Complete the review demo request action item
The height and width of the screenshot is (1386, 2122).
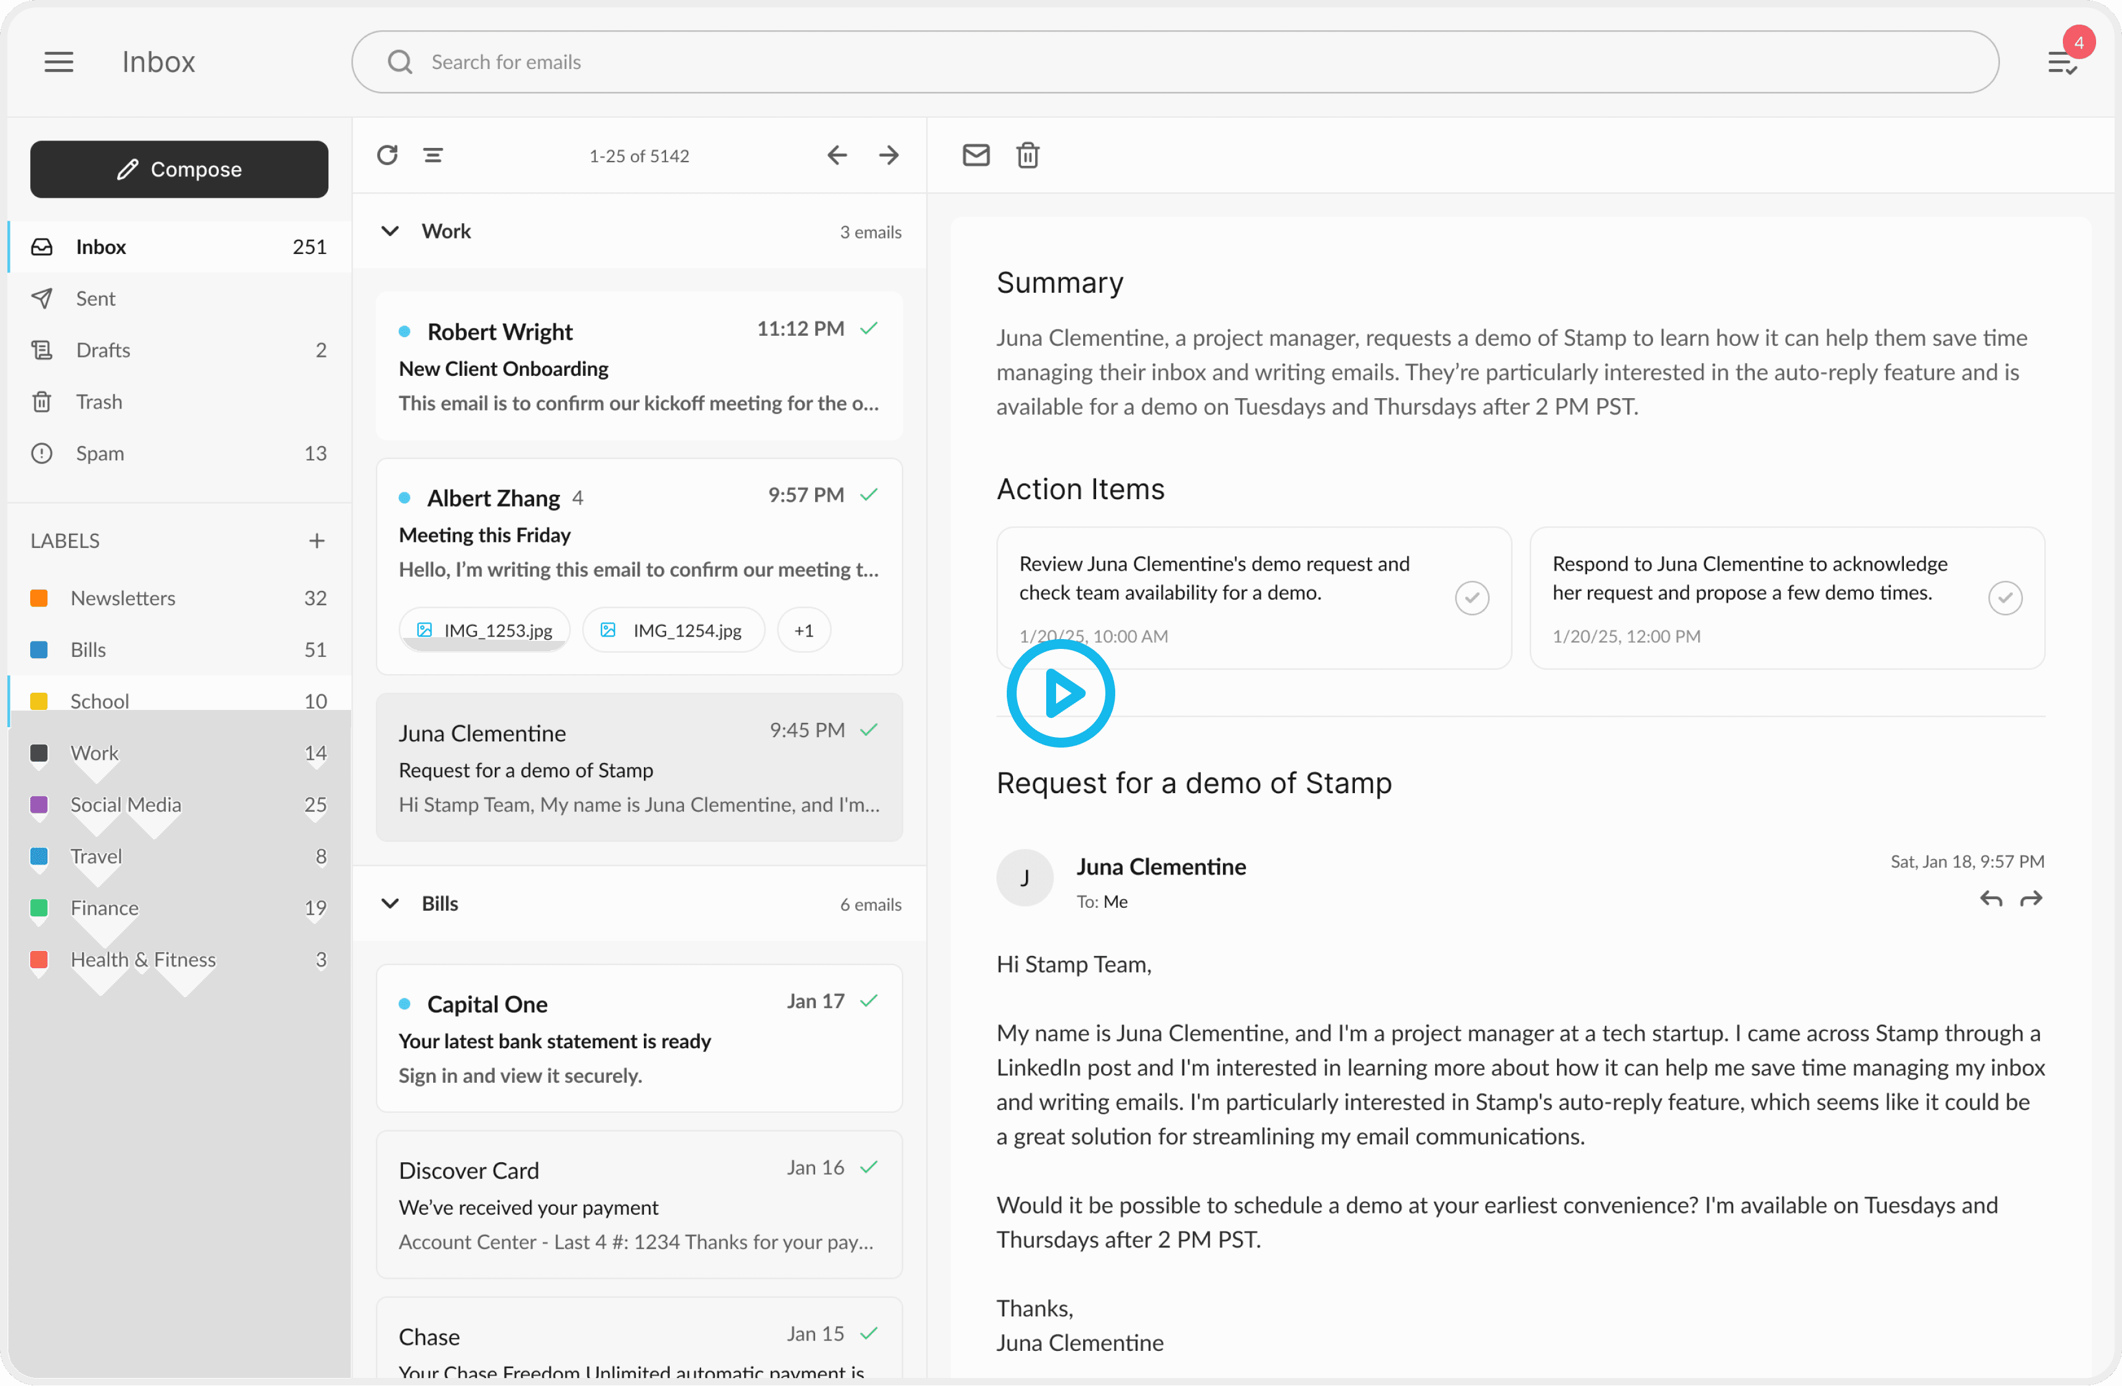(x=1472, y=598)
